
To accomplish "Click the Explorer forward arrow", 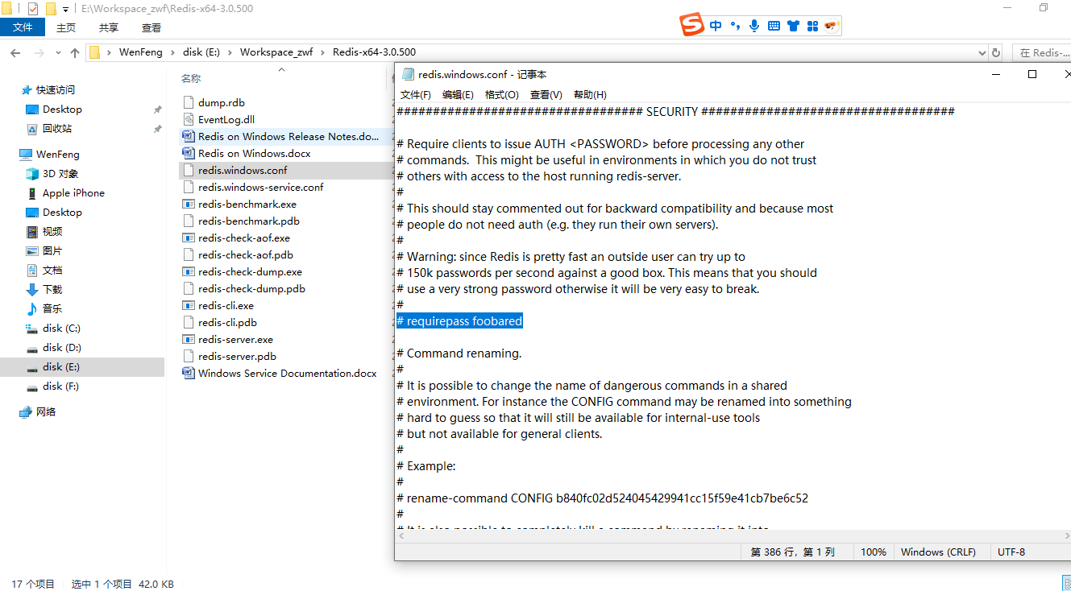I will 39,52.
